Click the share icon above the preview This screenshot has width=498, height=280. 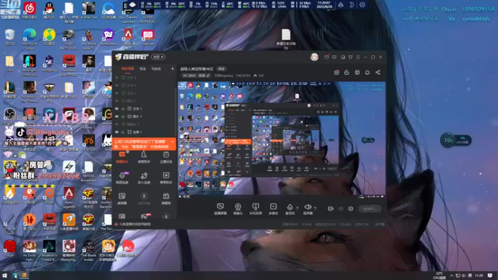coord(378,72)
